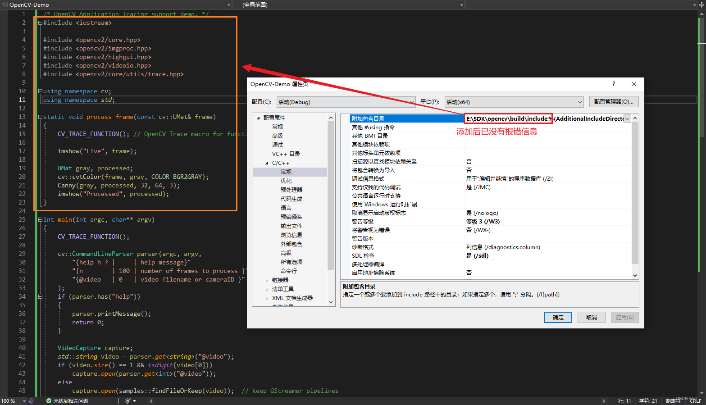The width and height of the screenshot is (706, 405).
Task: Collapse the using namespace block at line 10
Action: click(x=40, y=91)
